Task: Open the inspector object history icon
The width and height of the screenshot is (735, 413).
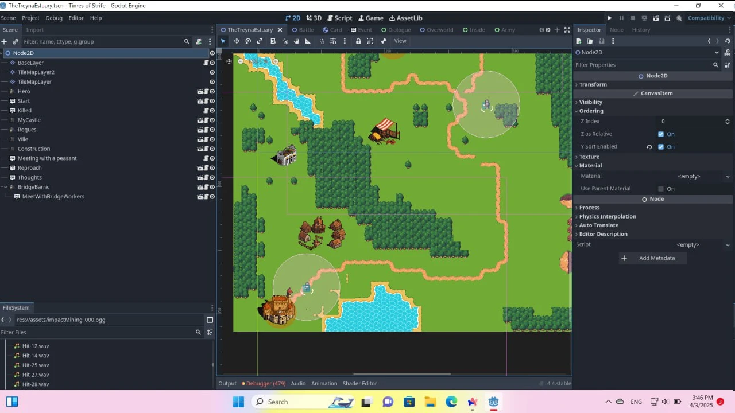Action: (x=728, y=41)
